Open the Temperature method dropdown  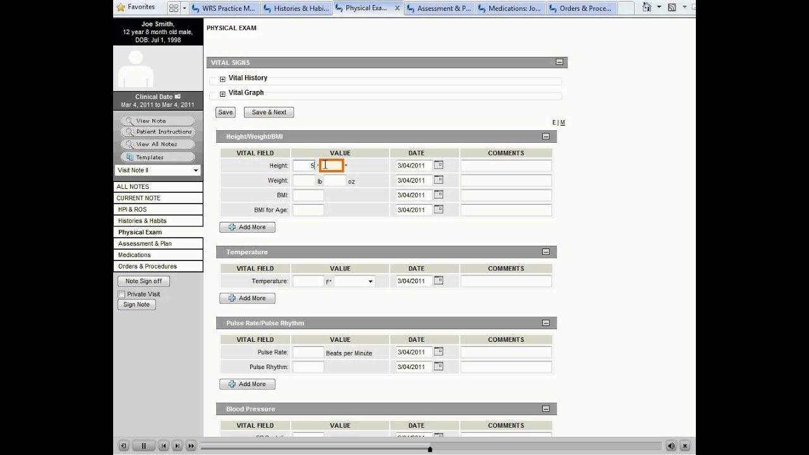point(354,281)
